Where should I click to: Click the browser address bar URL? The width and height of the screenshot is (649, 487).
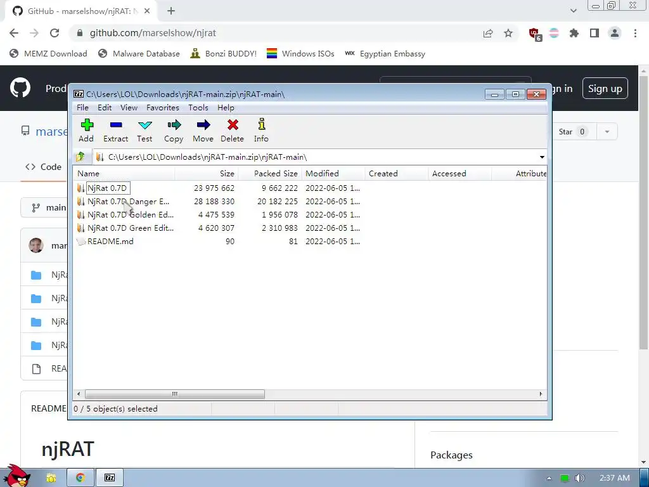153,33
